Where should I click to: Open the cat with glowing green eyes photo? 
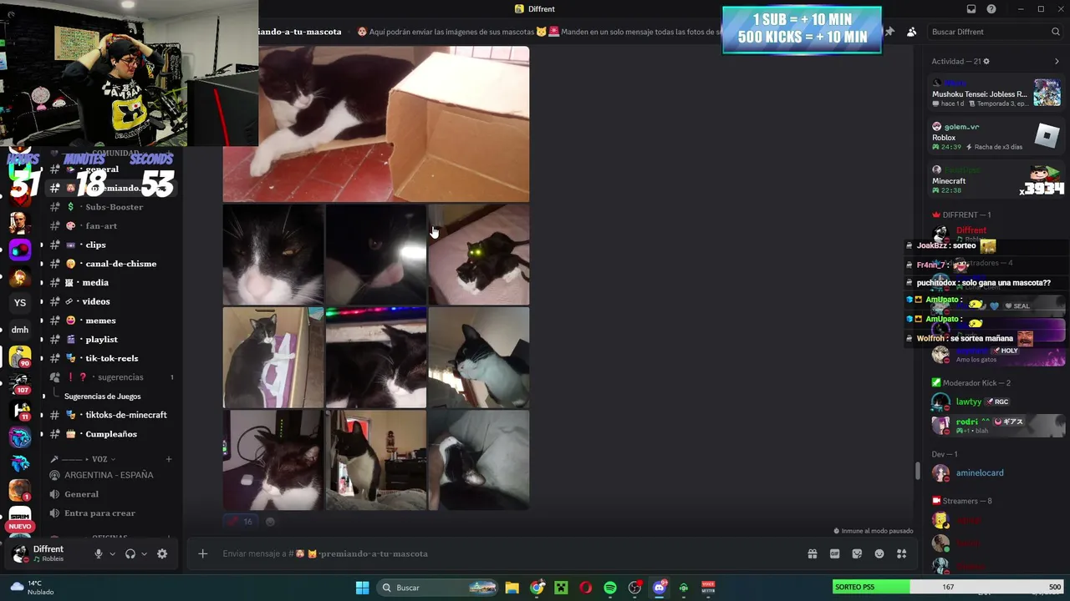479,255
